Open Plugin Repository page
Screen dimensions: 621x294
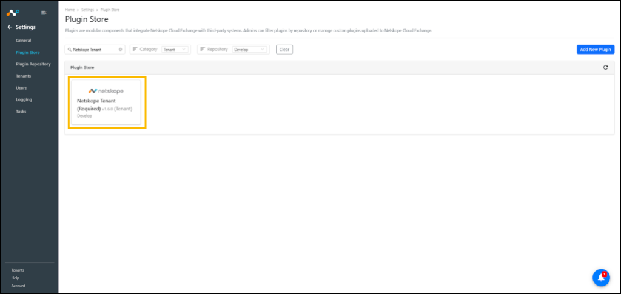point(33,64)
